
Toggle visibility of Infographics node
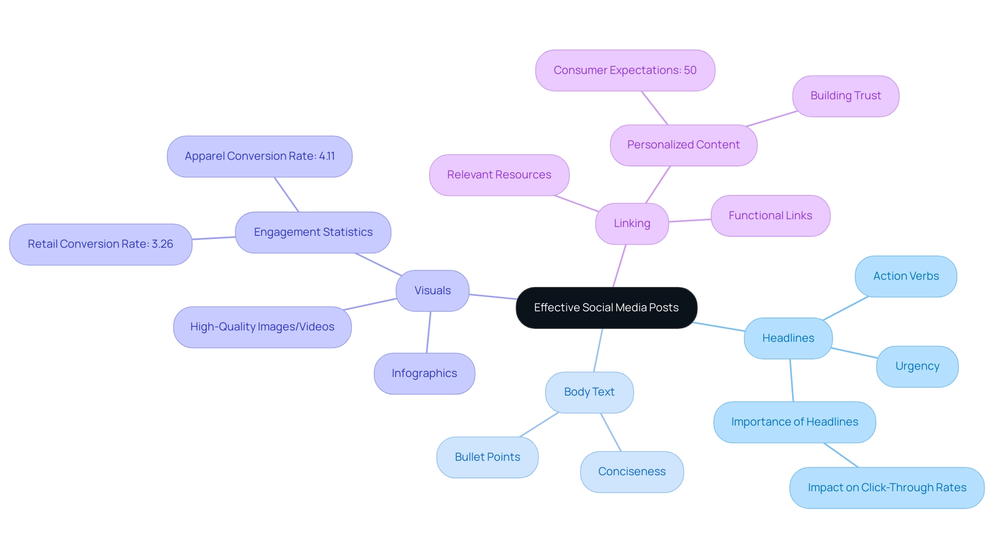click(424, 372)
